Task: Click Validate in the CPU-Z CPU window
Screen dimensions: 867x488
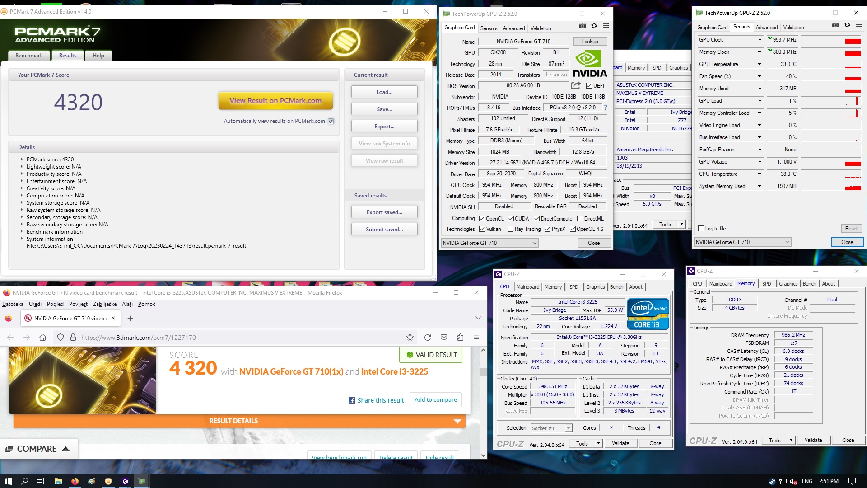Action: [x=620, y=443]
